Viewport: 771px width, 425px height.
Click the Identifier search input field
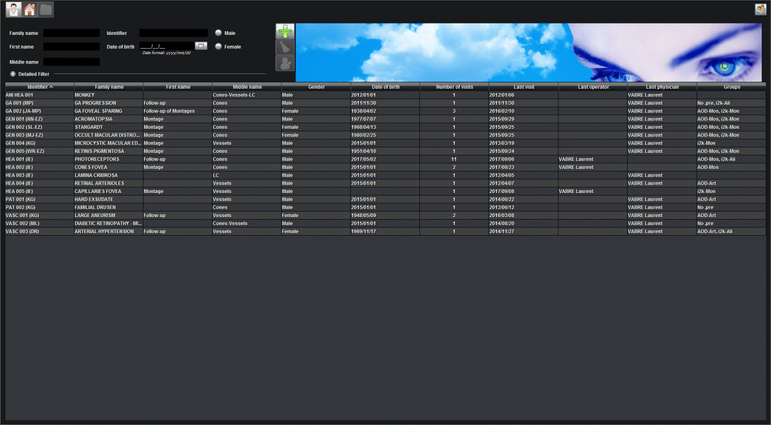tap(173, 33)
